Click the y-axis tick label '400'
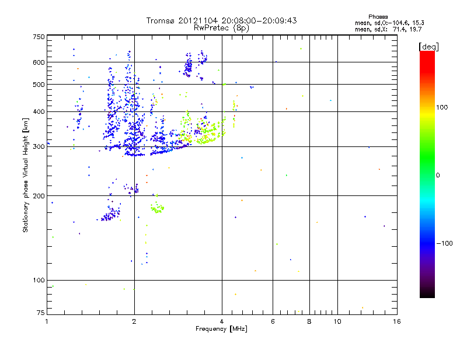The height and width of the screenshot is (350, 467). [x=39, y=112]
